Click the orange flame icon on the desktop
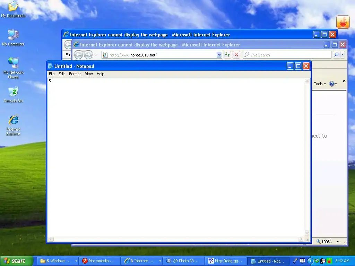Image resolution: width=355 pixels, height=266 pixels. pos(343,22)
